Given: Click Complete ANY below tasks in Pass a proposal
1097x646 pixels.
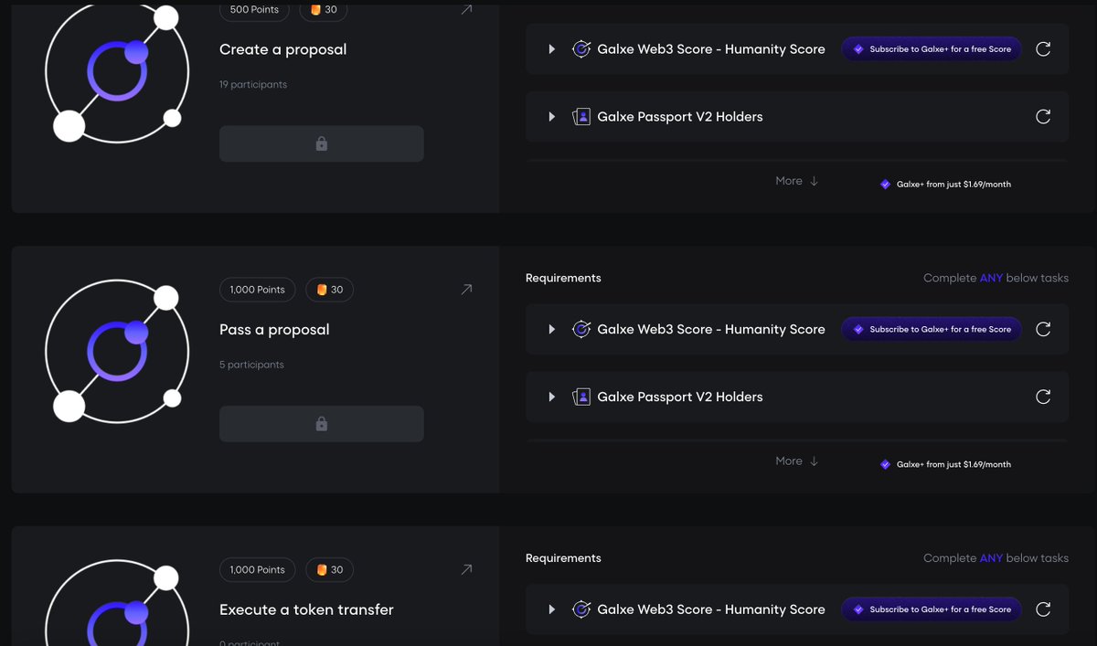Looking at the screenshot, I should coord(996,278).
